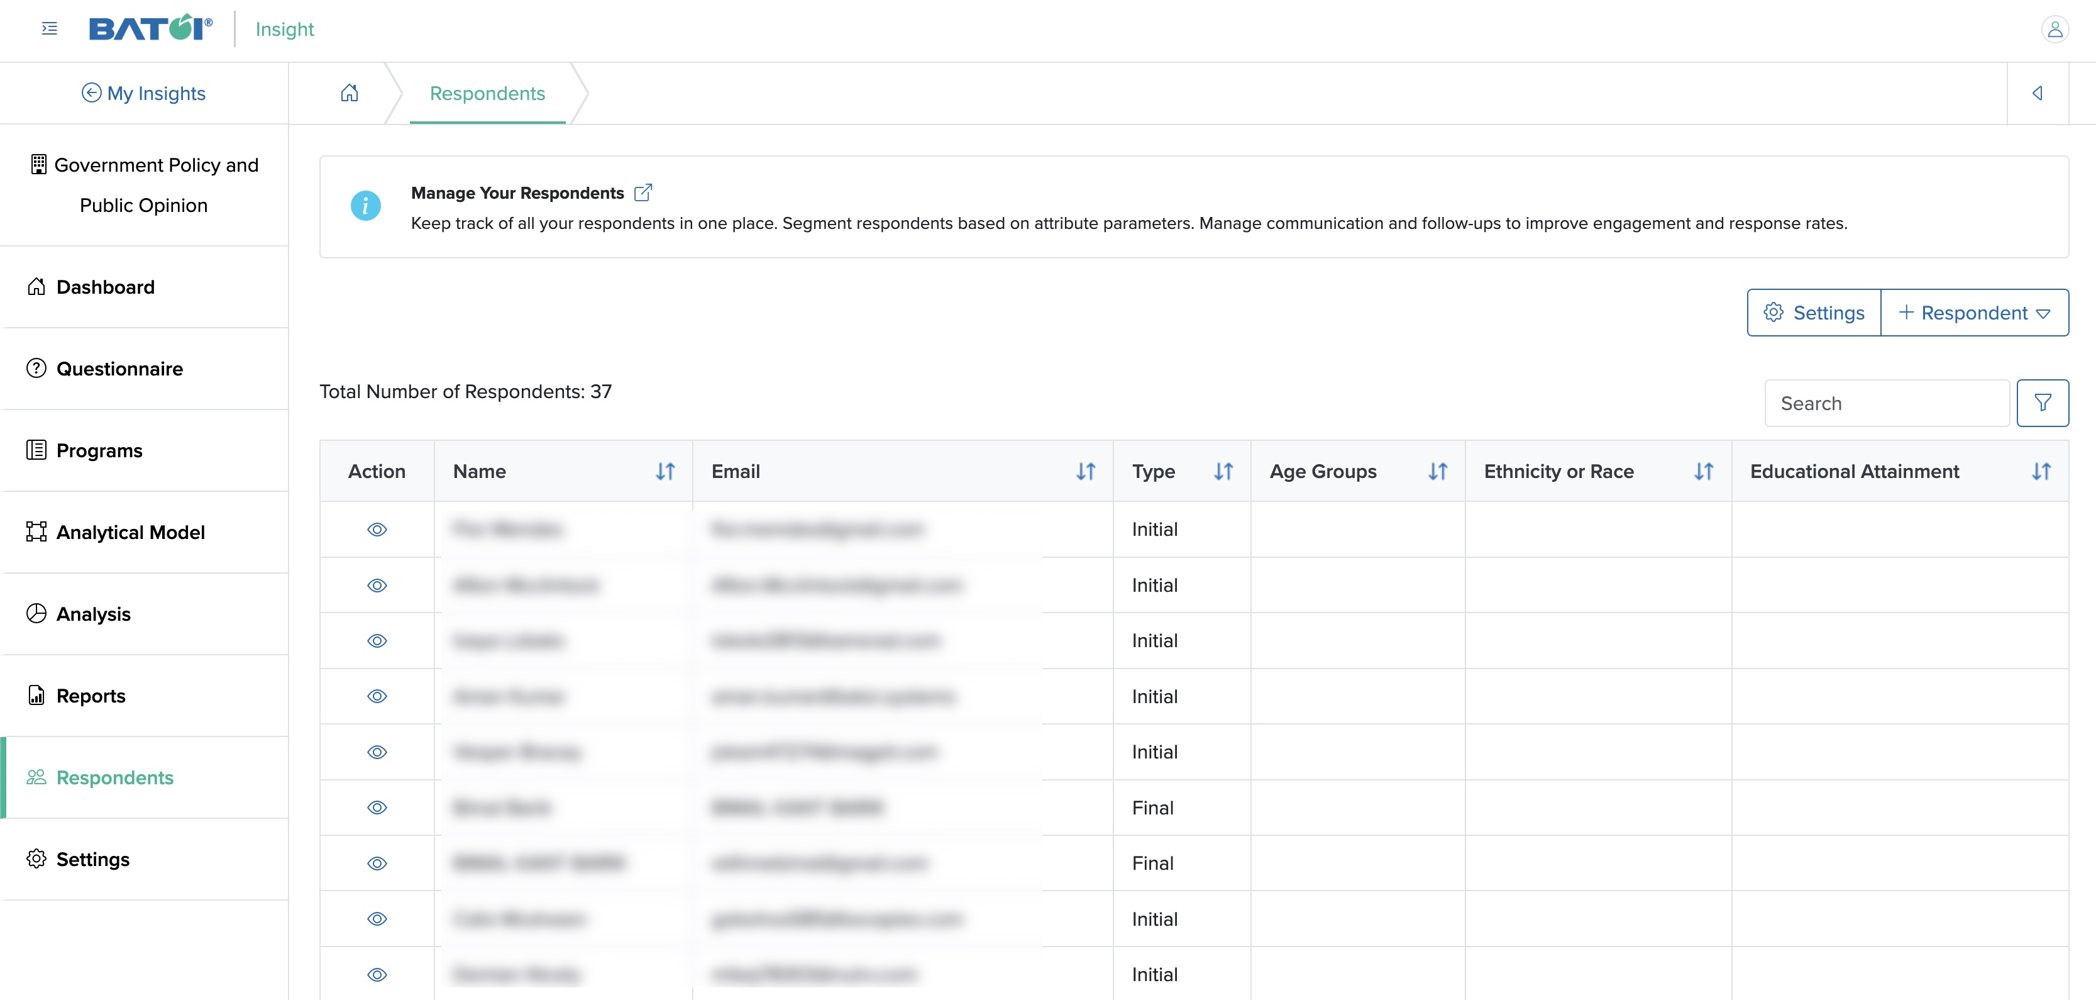Sort the table by Age Groups
Viewport: 2096px width, 1000px height.
(1438, 471)
